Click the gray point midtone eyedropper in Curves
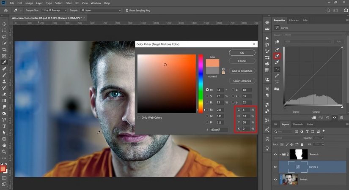Viewport: 349px width, 190px height. pyautogui.click(x=278, y=55)
